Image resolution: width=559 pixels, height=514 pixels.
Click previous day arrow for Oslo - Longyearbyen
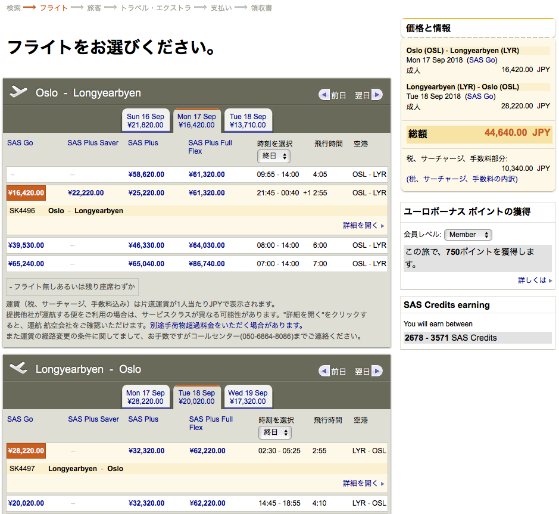pos(324,95)
